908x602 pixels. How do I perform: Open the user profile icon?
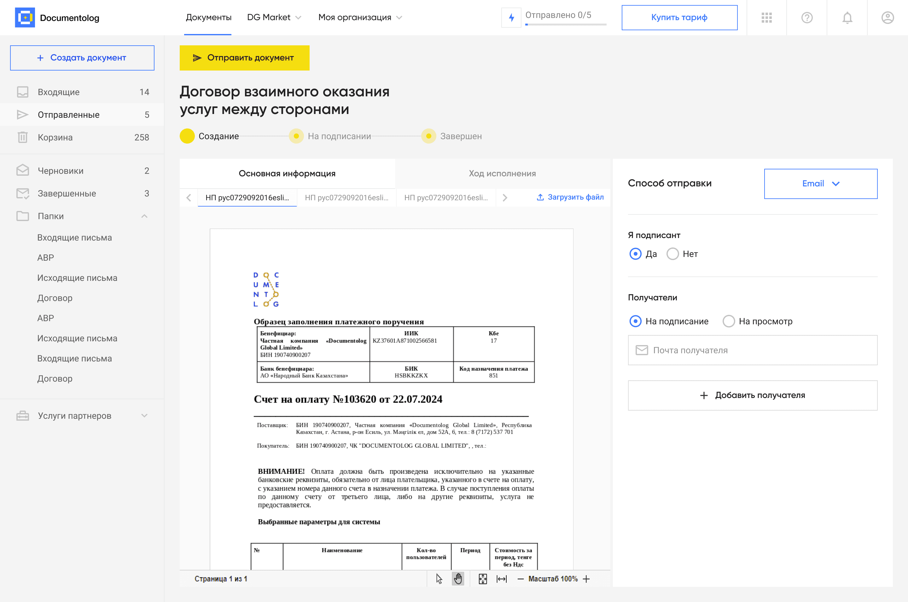tap(887, 18)
